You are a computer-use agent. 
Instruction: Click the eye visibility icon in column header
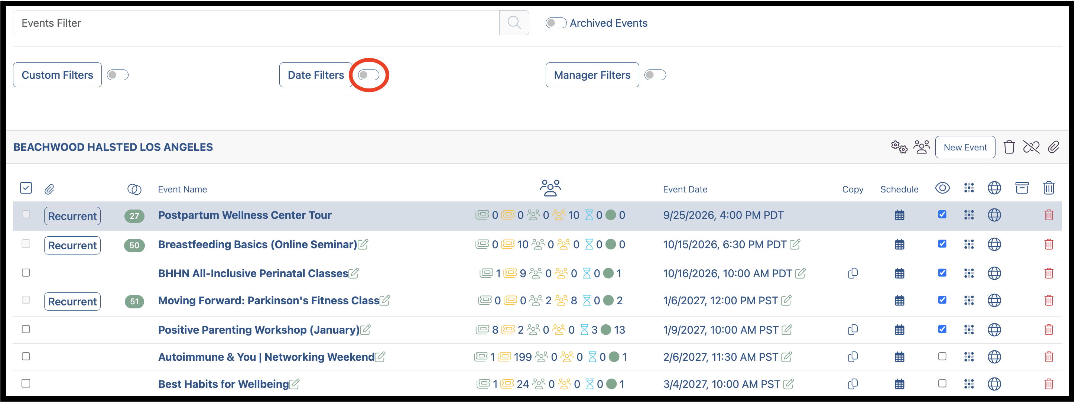point(942,188)
